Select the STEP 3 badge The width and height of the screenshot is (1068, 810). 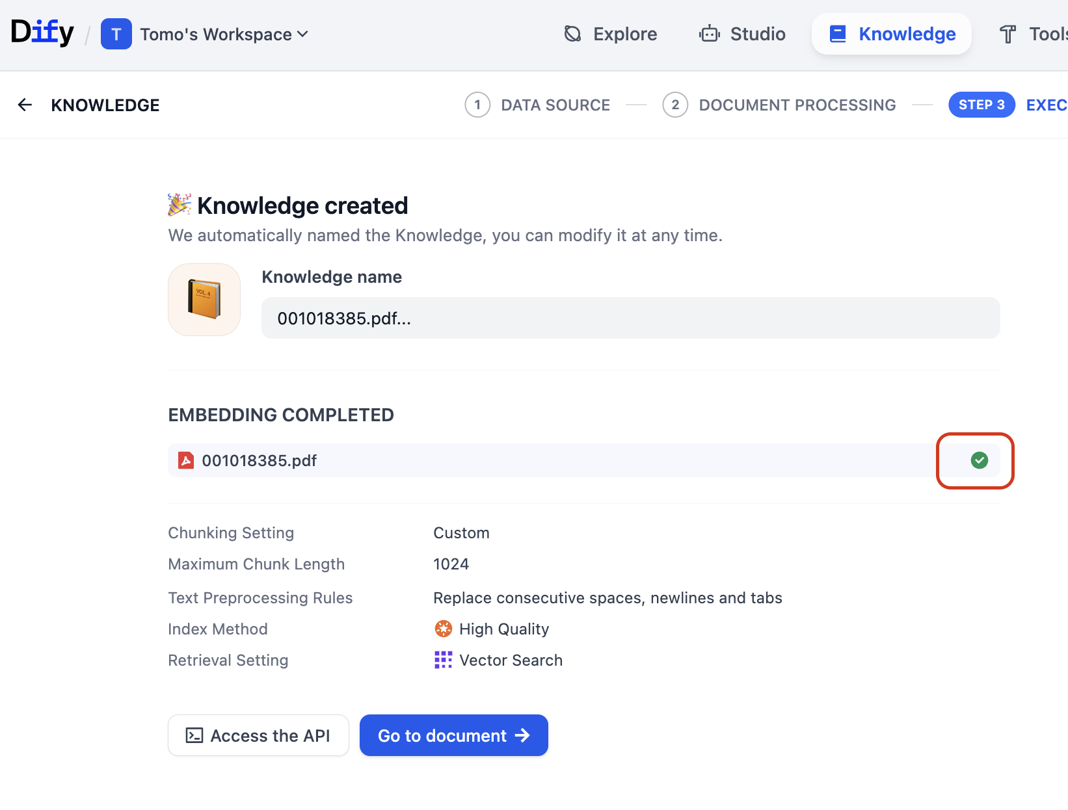(981, 105)
